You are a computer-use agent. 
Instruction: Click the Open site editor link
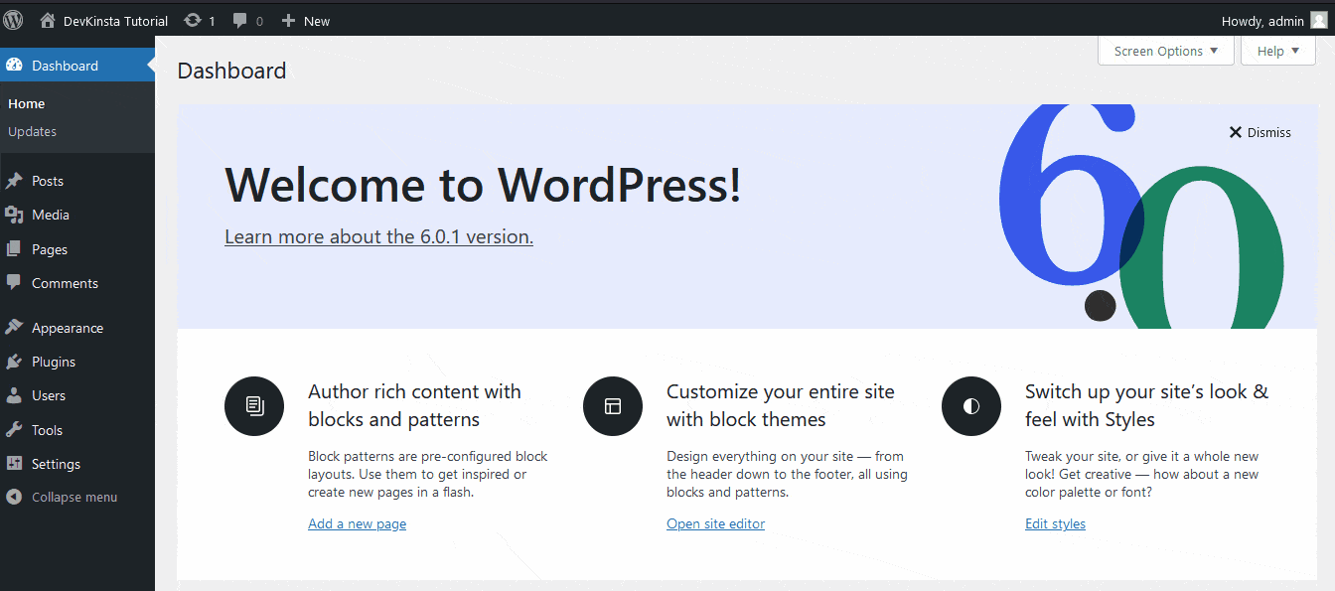coord(715,523)
